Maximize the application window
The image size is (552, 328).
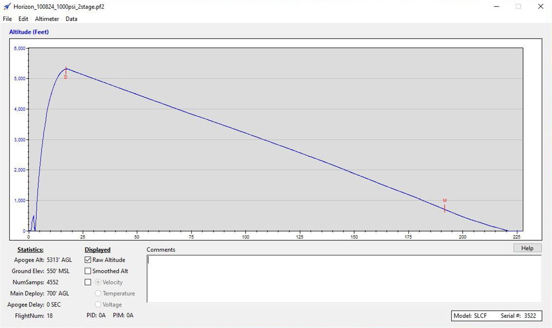point(518,6)
